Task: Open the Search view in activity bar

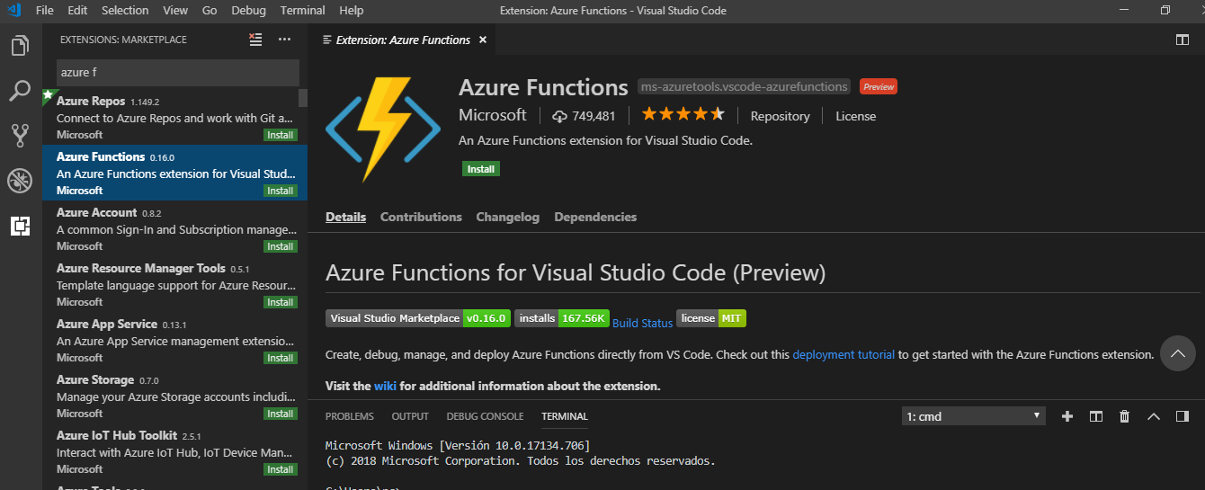Action: (x=20, y=90)
